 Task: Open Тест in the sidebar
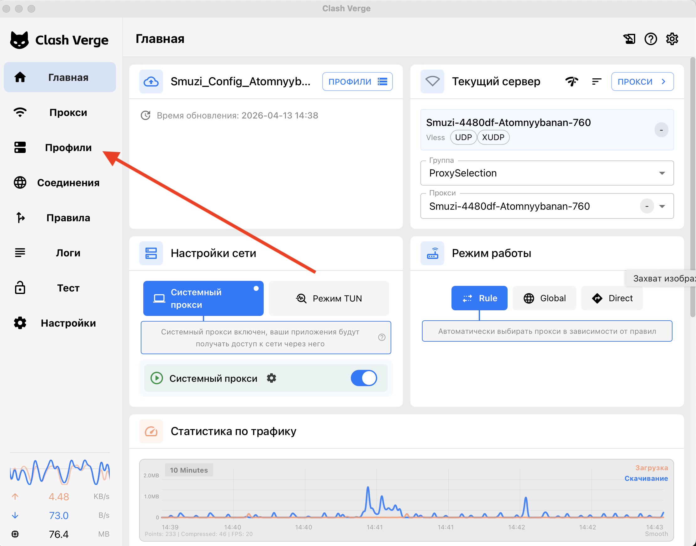pyautogui.click(x=60, y=288)
